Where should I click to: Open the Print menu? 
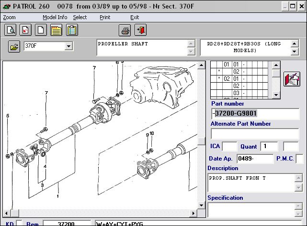(x=105, y=17)
